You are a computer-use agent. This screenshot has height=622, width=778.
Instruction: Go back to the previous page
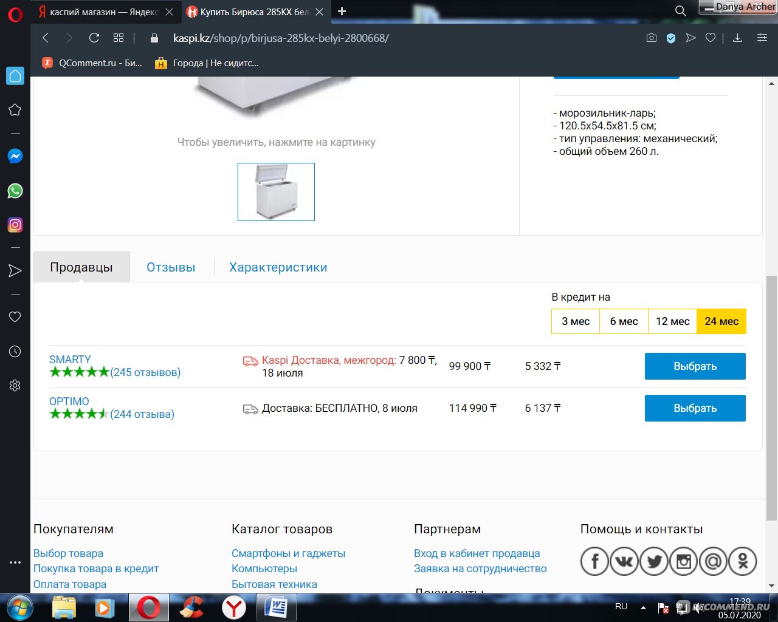point(46,38)
